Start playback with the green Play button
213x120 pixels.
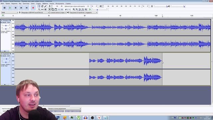[x=10, y=8]
